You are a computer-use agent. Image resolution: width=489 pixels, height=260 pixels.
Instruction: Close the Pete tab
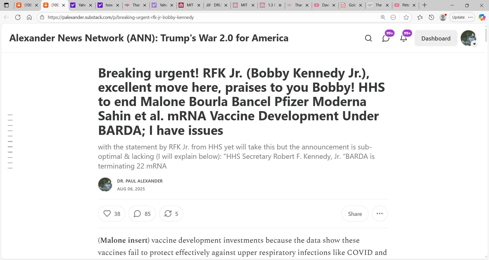[x=414, y=5]
